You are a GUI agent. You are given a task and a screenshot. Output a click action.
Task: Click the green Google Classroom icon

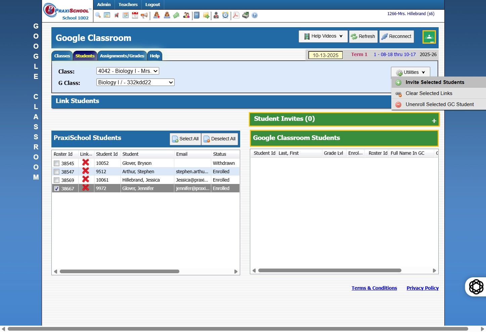pyautogui.click(x=429, y=37)
